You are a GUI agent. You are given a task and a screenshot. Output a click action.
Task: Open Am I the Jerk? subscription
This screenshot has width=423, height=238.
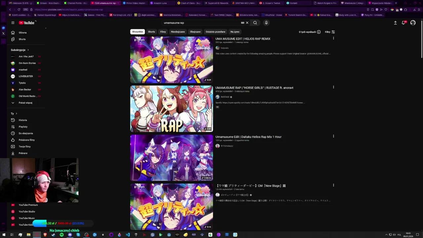(26, 57)
